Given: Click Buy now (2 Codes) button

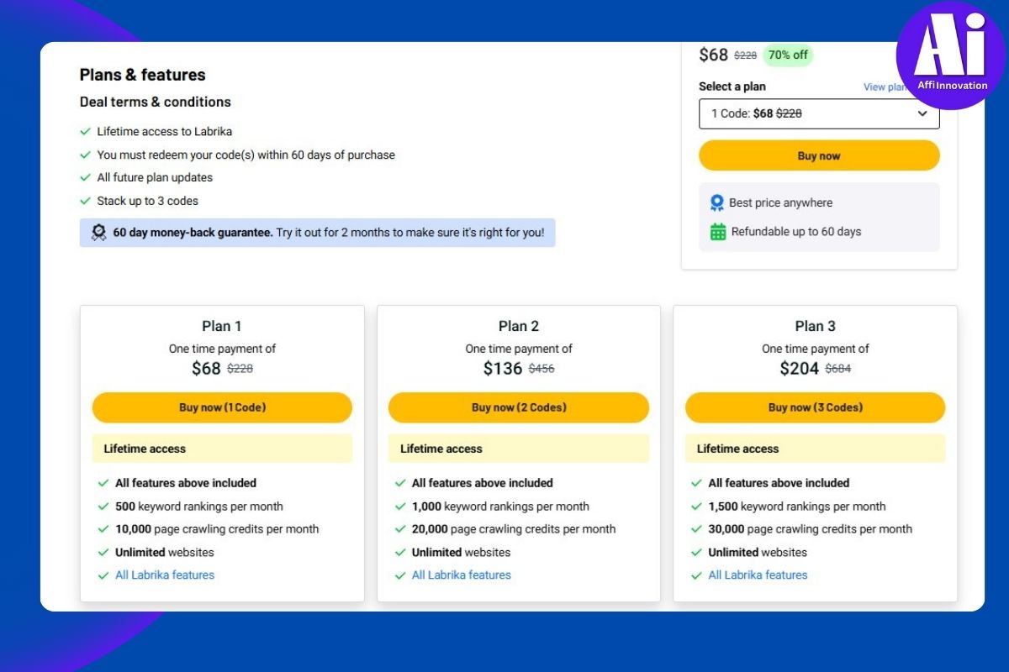Looking at the screenshot, I should point(518,407).
